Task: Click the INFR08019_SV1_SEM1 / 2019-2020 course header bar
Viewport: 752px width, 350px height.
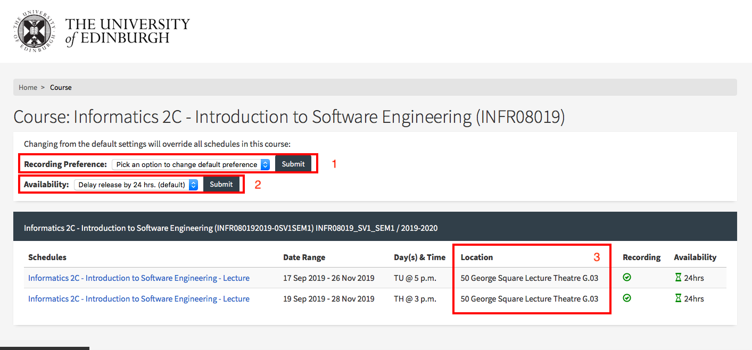Action: click(375, 228)
